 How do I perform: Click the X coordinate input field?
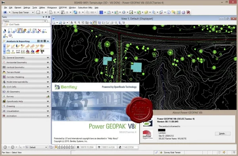88,147
